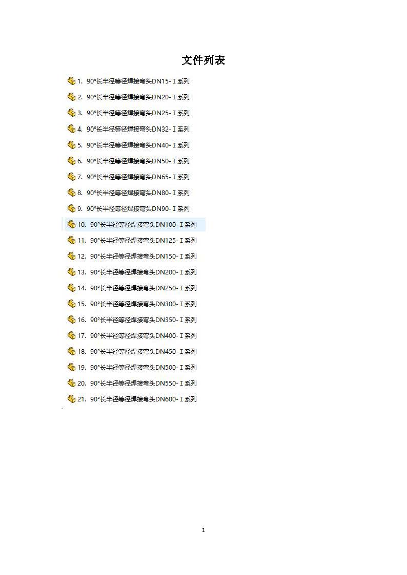Open the DN20 elbow file name

point(138,97)
